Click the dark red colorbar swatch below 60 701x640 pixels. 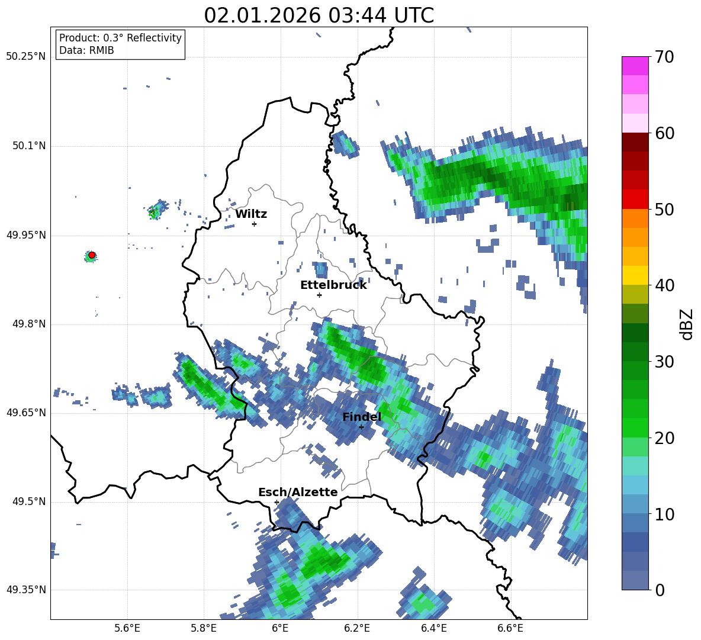pos(635,142)
